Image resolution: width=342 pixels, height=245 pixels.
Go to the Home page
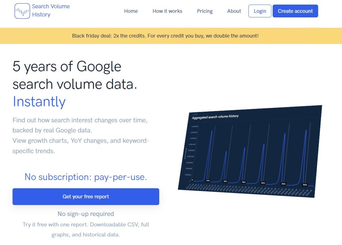[131, 11]
